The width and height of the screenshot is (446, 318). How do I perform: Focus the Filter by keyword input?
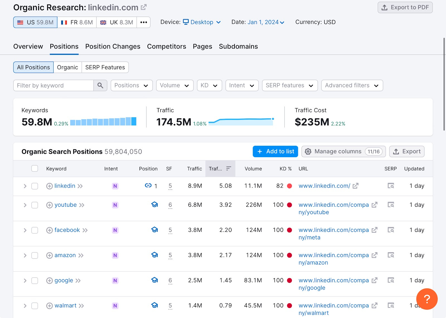pyautogui.click(x=54, y=86)
